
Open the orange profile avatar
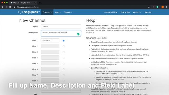(x=163, y=7)
